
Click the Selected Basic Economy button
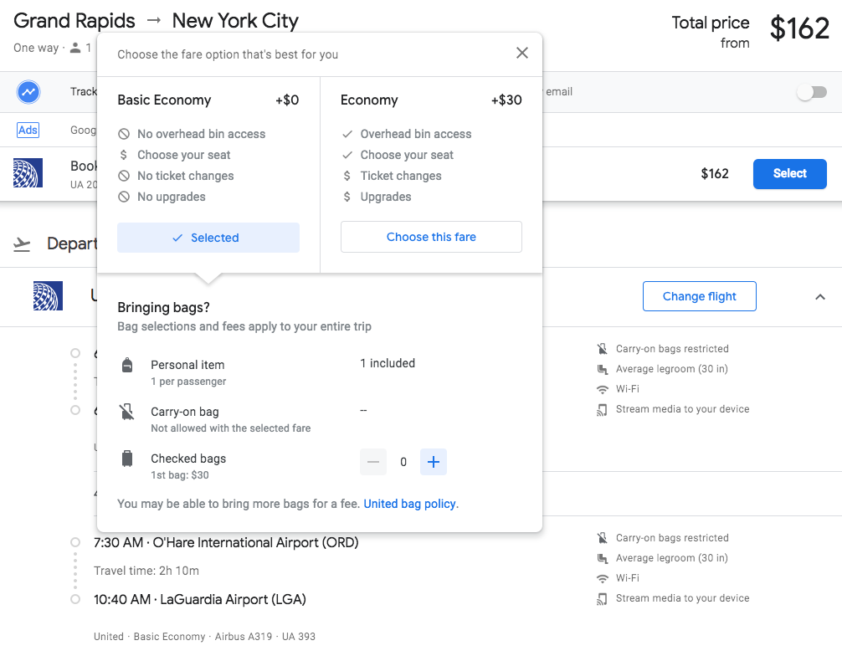(x=208, y=238)
